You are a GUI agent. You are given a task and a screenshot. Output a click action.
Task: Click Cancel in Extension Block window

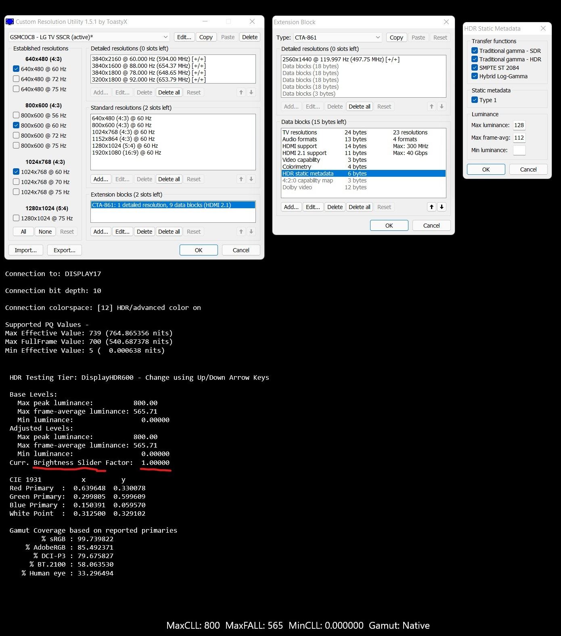point(431,226)
